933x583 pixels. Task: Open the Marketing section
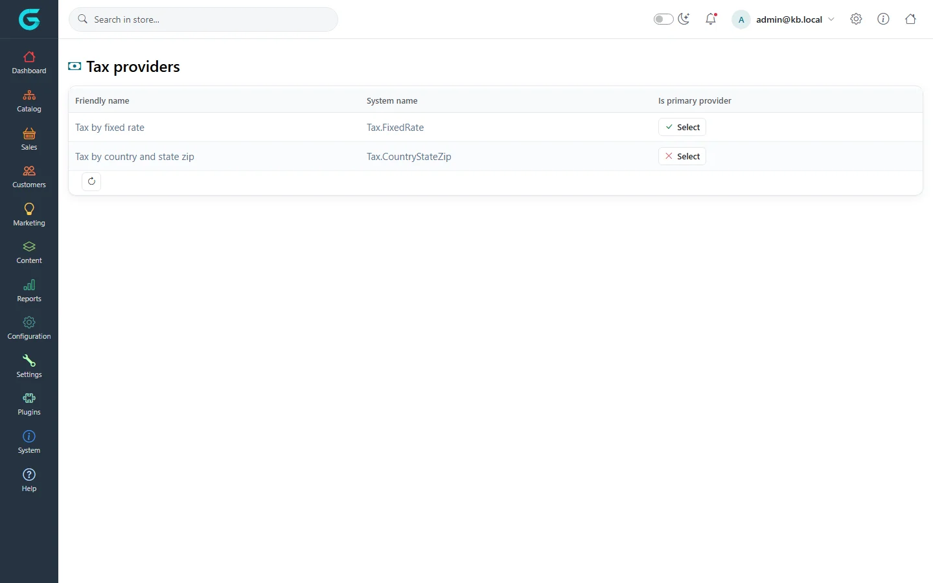pos(29,215)
